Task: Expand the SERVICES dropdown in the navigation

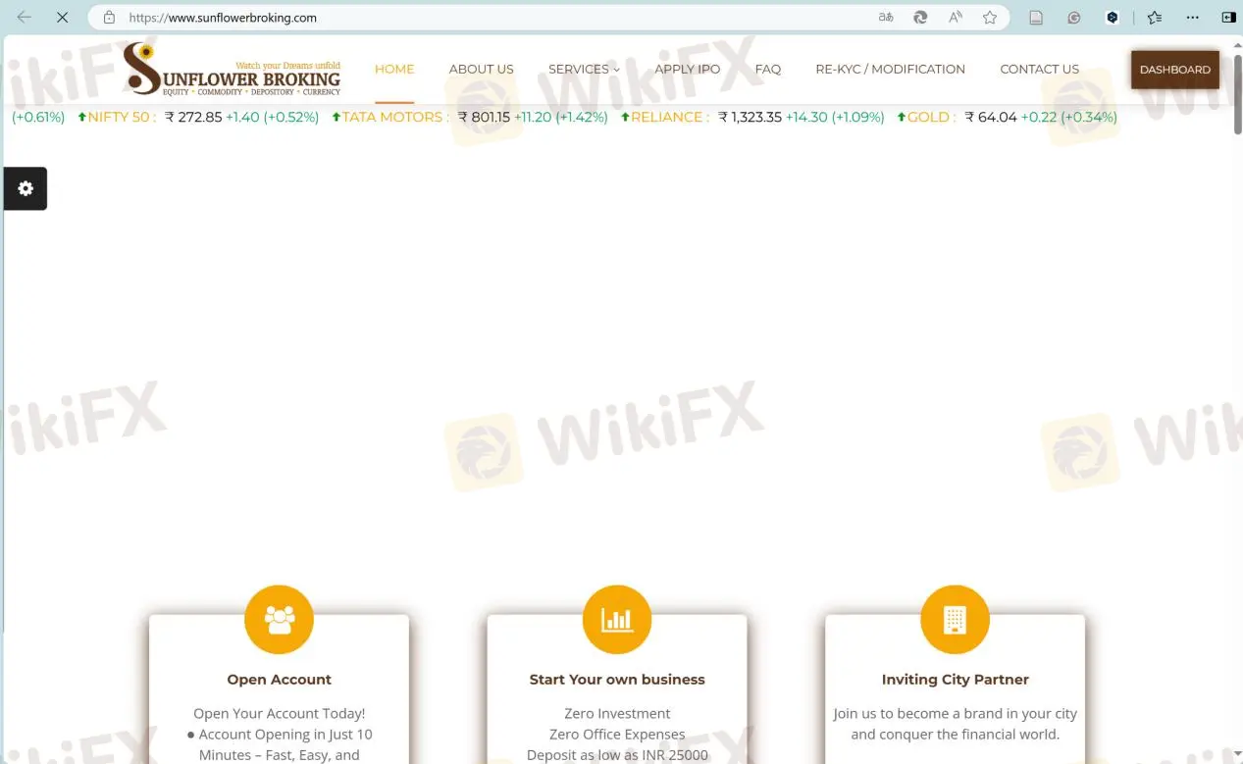Action: click(x=584, y=69)
